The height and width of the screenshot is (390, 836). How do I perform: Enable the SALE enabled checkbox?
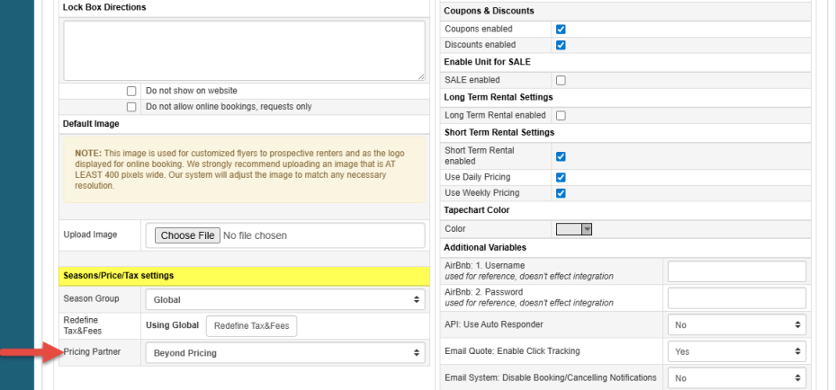561,81
